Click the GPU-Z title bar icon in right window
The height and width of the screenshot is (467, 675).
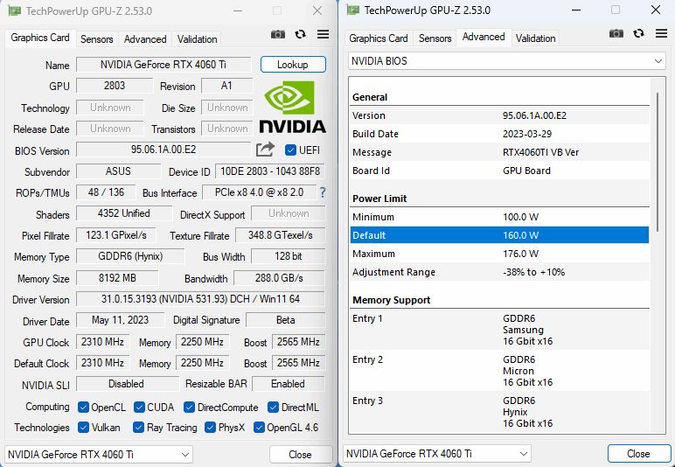coord(353,10)
